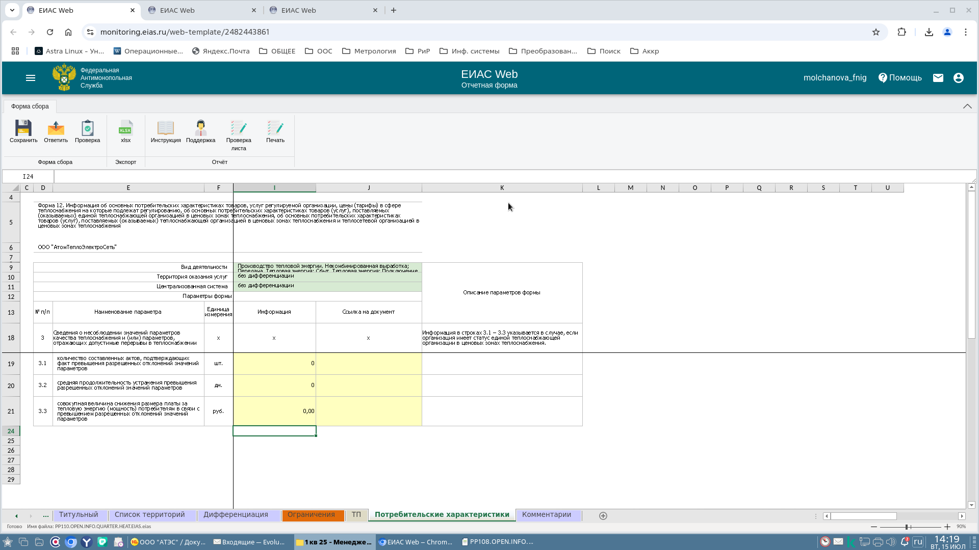
Task: Run Проверка clipboard check icon
Action: pyautogui.click(x=87, y=128)
